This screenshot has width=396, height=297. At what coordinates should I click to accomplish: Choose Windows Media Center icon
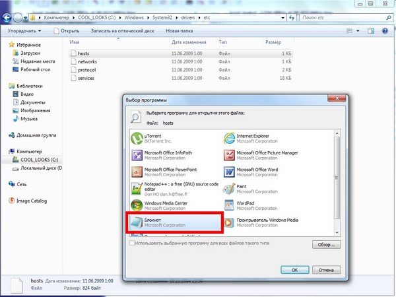pos(137,205)
